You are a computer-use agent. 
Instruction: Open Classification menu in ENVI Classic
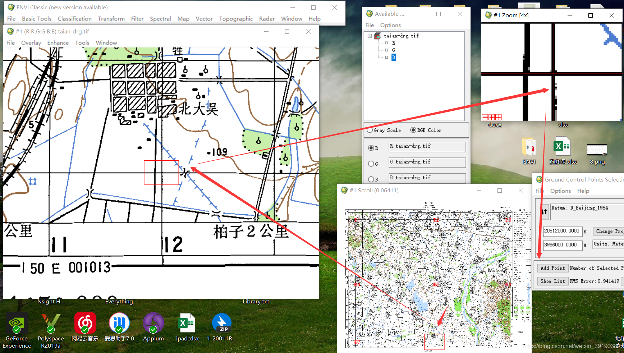tap(74, 19)
